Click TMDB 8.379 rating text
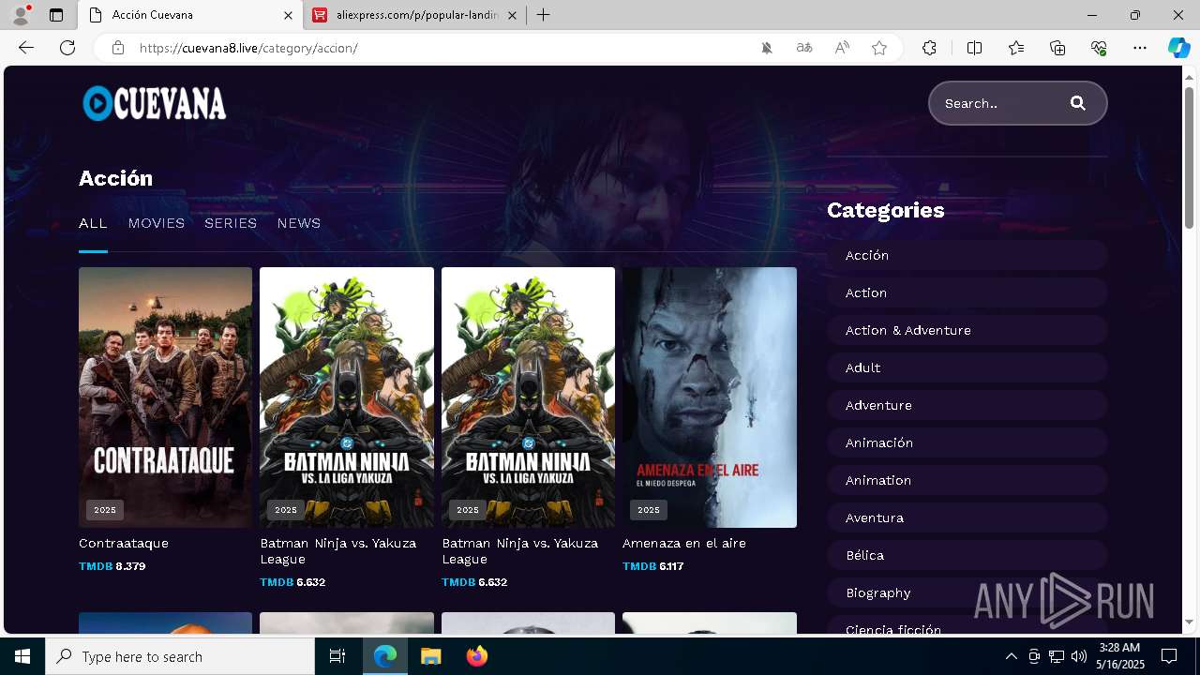The image size is (1200, 675). (x=112, y=566)
